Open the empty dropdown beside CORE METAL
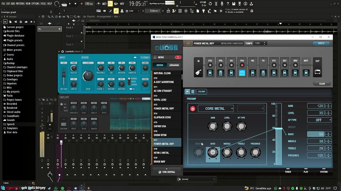The image size is (341, 191). (251, 108)
